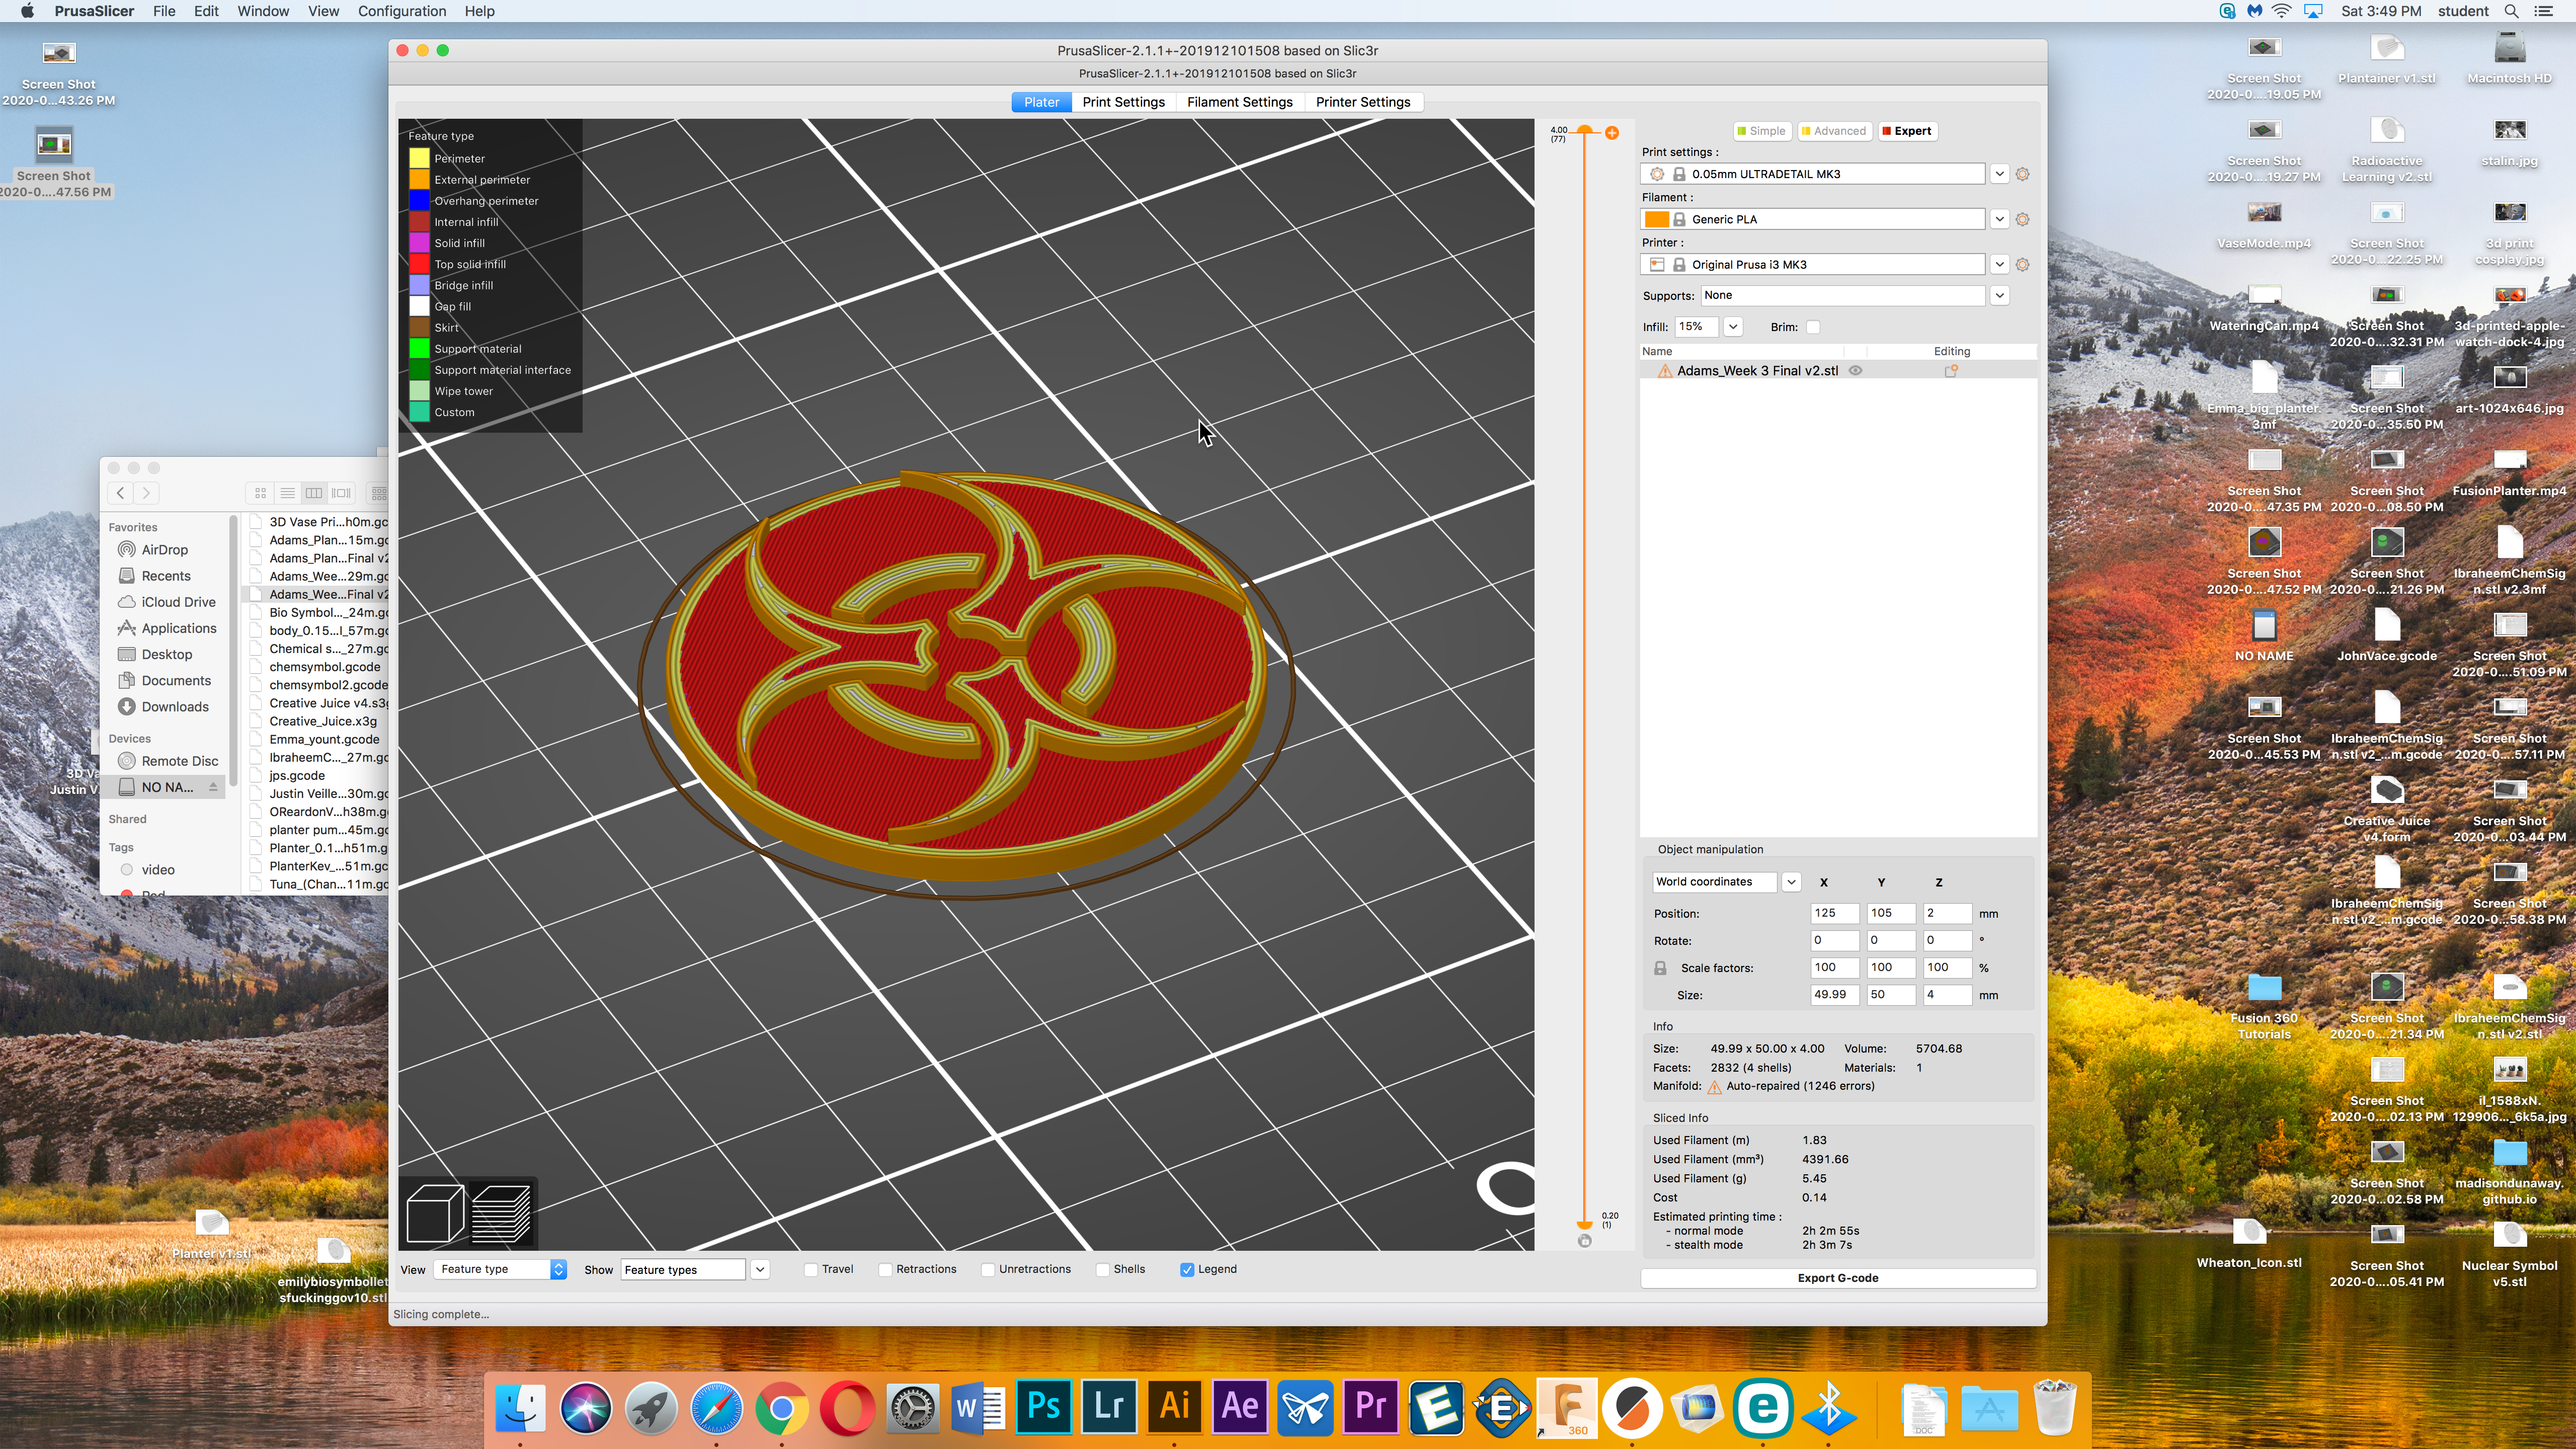Switch to the sliced layers preview icon

click(501, 1212)
